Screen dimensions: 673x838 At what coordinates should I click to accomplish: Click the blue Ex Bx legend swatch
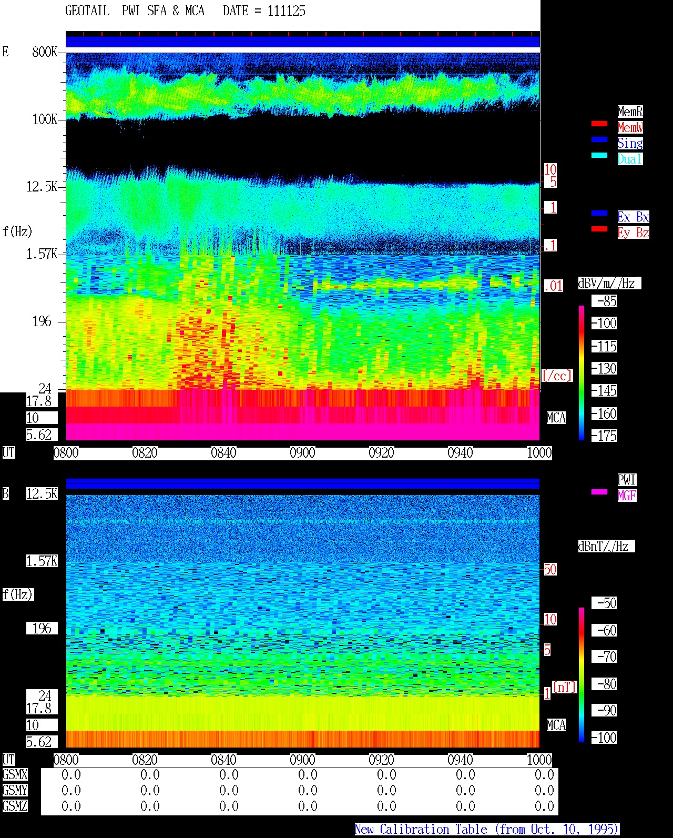[599, 214]
